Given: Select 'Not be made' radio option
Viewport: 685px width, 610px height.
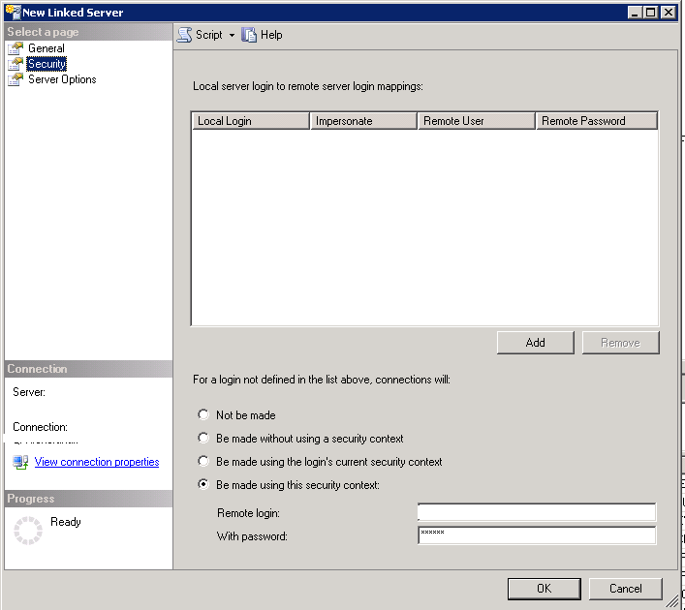Looking at the screenshot, I should pos(203,414).
